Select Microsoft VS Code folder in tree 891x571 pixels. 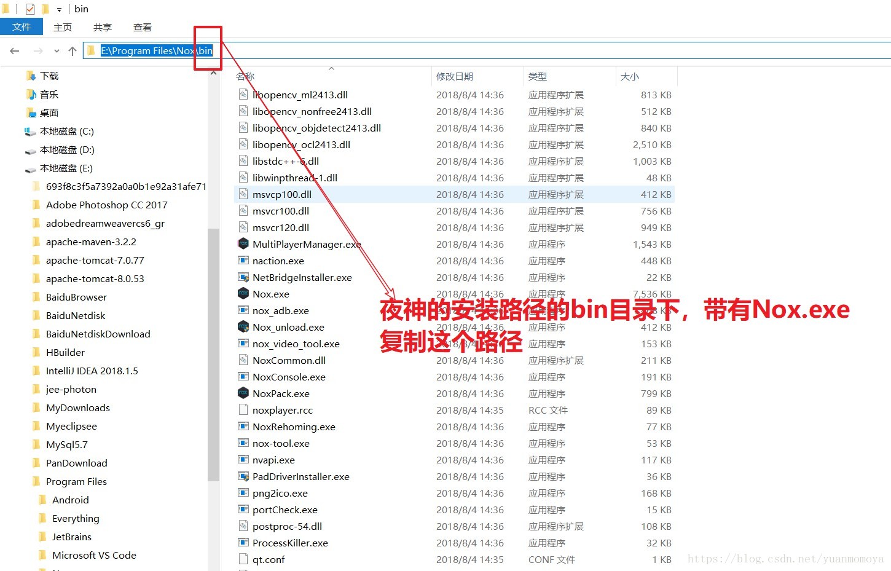(x=94, y=555)
